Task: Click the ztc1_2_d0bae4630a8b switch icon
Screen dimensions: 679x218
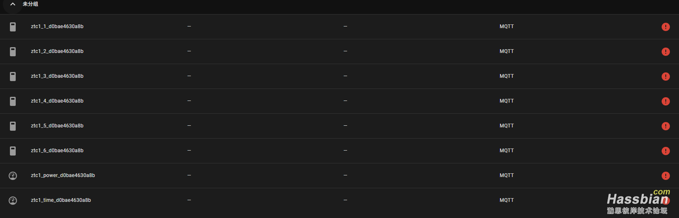Action: (13, 52)
